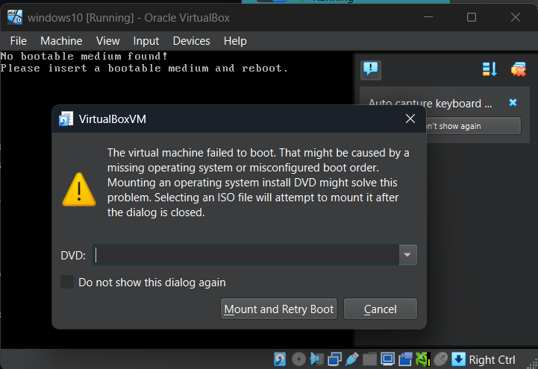Toggle the notification center speech bubble icon
The image size is (538, 369).
click(x=371, y=69)
